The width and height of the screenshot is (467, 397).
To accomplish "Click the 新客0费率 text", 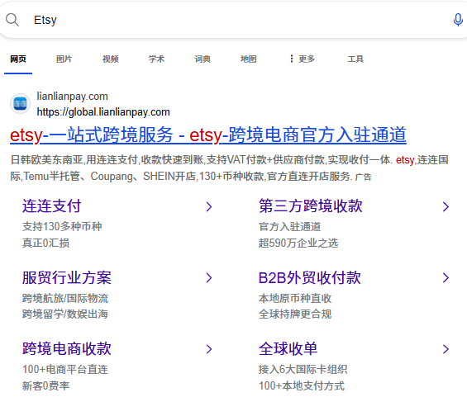I will 45,385.
